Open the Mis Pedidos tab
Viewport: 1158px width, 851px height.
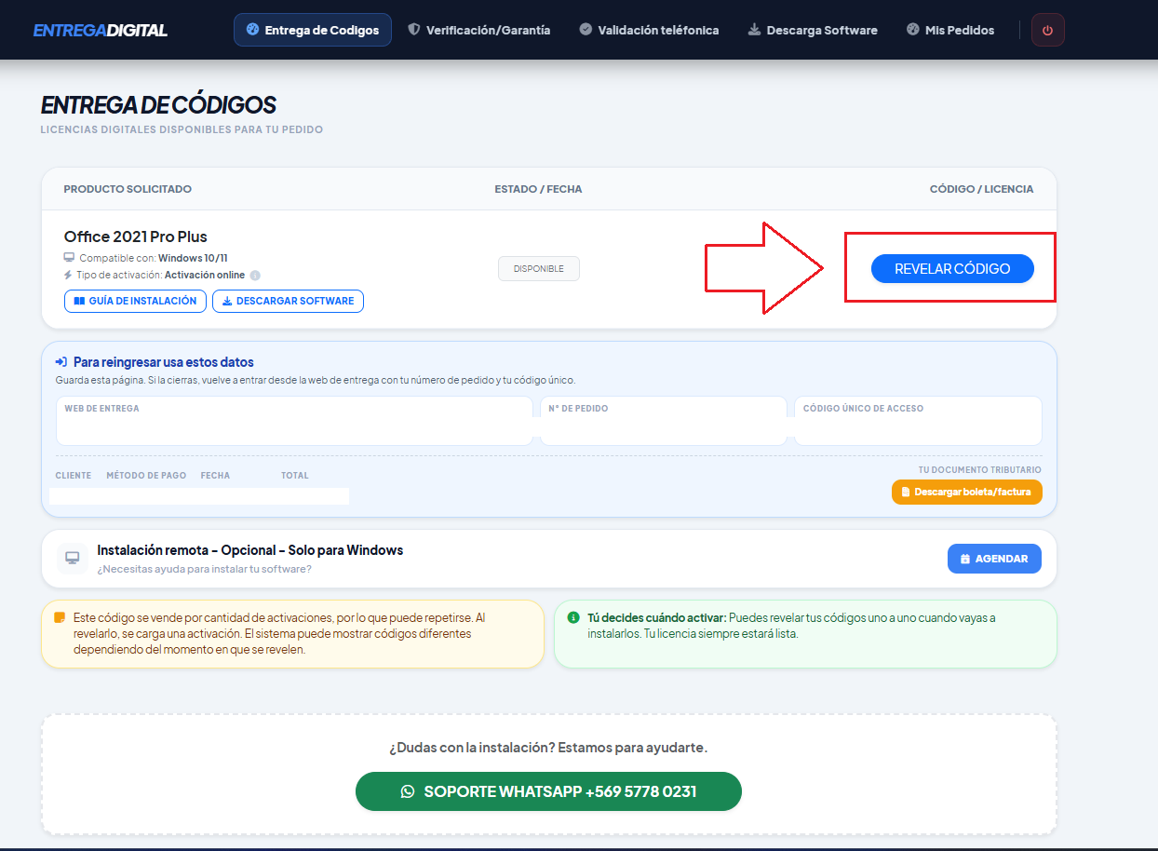(950, 30)
